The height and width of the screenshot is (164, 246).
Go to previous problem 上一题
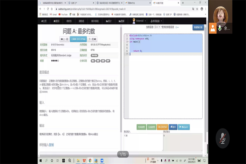[64, 39]
